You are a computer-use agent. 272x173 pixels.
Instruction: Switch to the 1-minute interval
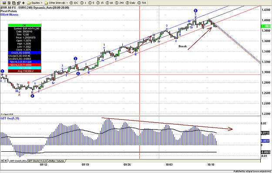84,3
